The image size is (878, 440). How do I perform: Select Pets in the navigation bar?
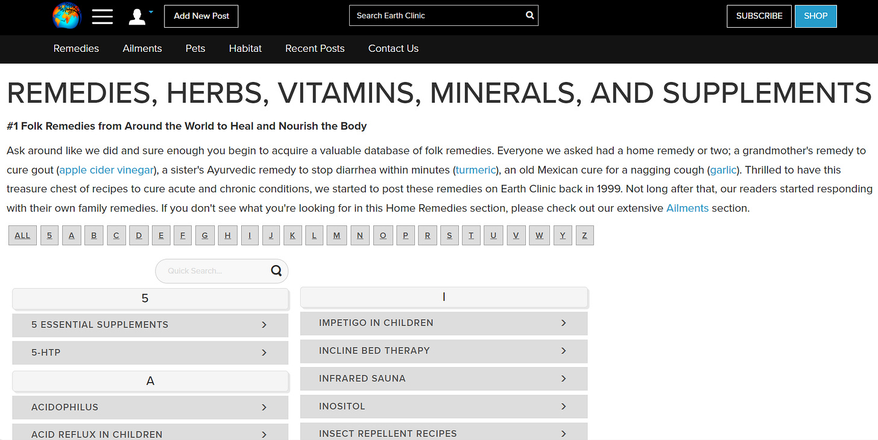point(195,49)
